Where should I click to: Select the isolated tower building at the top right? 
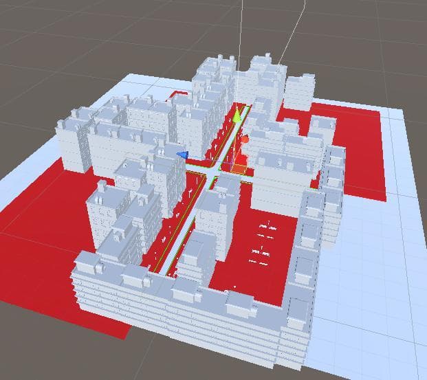(300, 92)
